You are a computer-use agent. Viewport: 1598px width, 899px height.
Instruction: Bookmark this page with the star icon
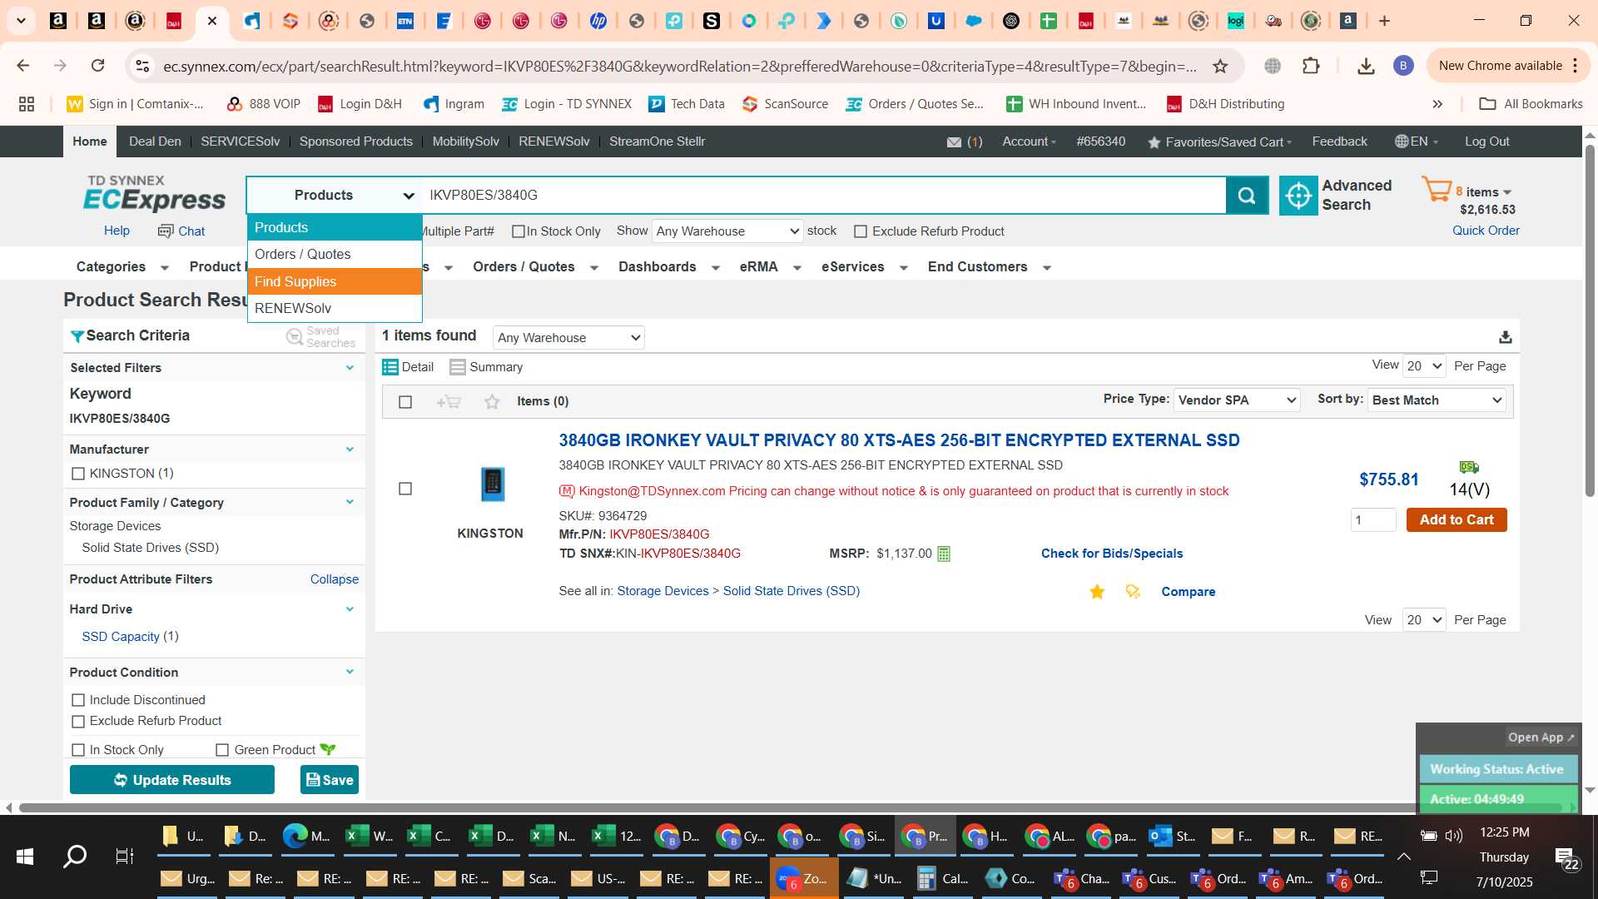(x=1220, y=66)
